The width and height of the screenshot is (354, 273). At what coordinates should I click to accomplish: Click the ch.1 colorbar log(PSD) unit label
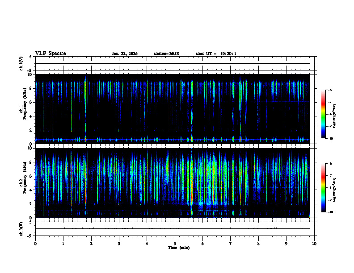coord(334,116)
